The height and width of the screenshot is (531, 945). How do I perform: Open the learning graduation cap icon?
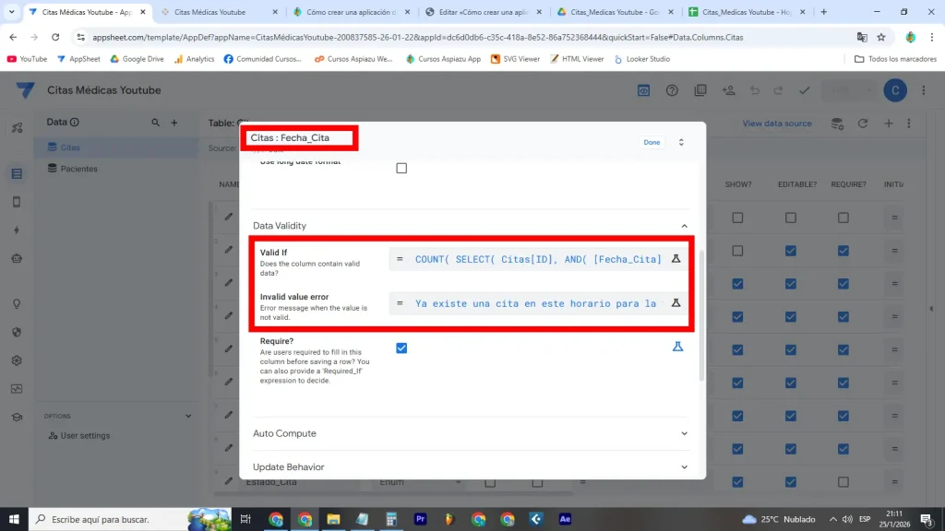click(x=16, y=417)
